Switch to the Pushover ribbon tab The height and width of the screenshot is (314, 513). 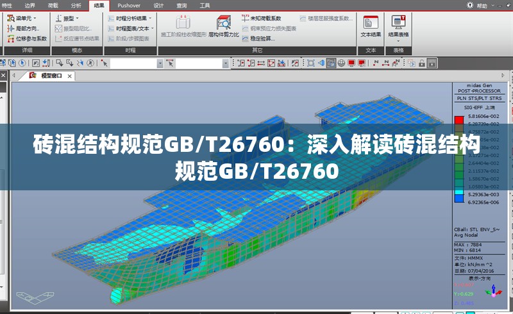tap(129, 5)
